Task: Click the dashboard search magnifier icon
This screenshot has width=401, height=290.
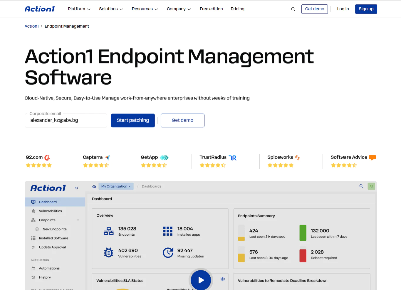Action: tap(361, 186)
